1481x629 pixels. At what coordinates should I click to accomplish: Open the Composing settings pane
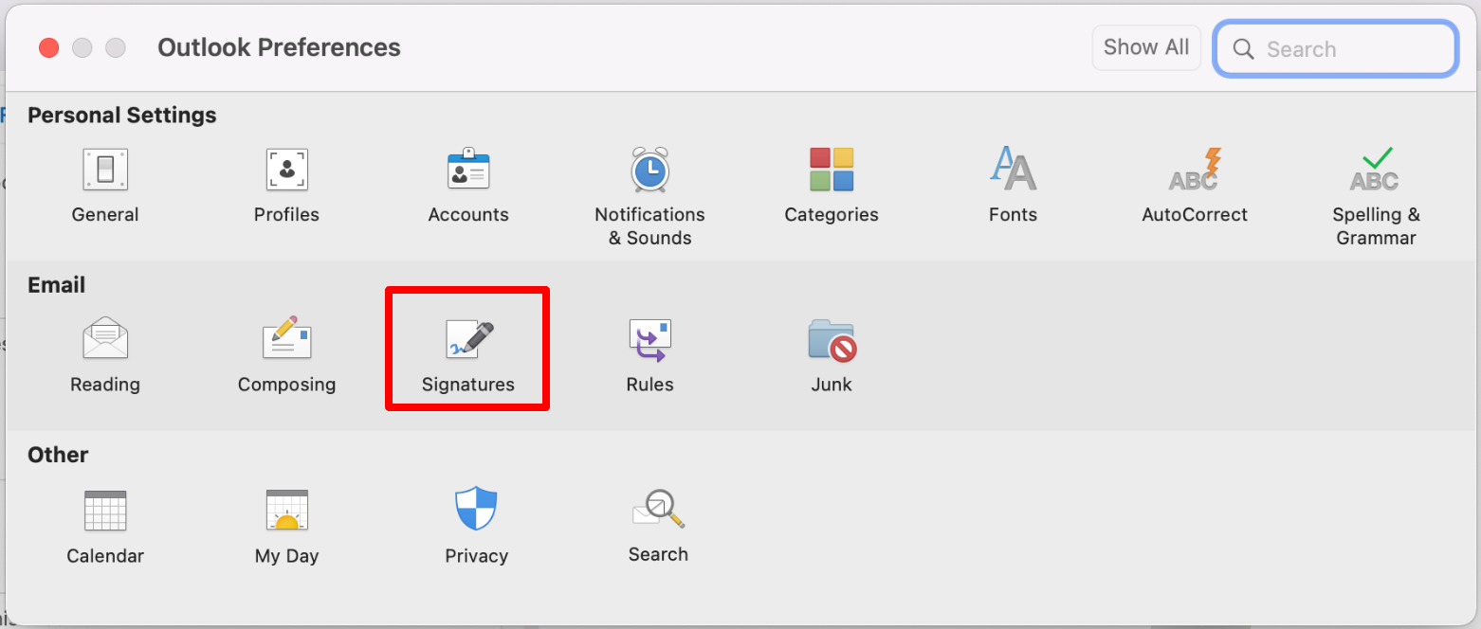click(x=286, y=349)
